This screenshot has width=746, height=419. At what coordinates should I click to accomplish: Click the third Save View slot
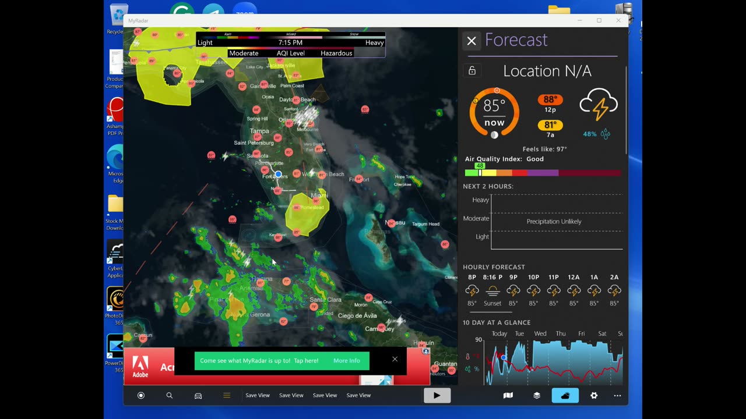click(325, 395)
